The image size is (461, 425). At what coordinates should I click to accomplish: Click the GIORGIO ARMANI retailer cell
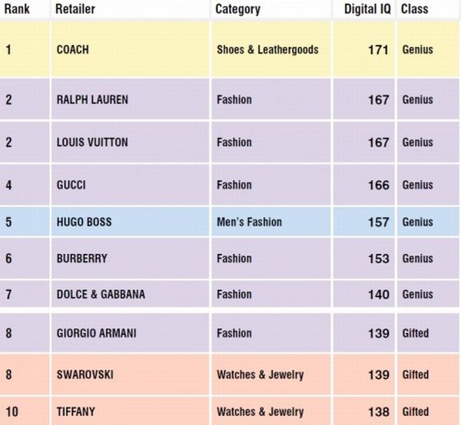point(131,333)
